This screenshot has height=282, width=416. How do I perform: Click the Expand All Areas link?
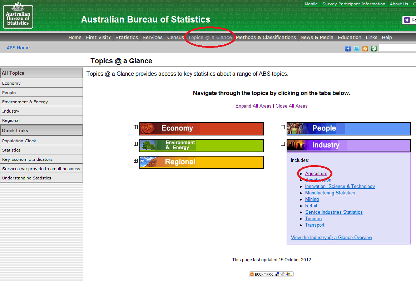coord(253,106)
